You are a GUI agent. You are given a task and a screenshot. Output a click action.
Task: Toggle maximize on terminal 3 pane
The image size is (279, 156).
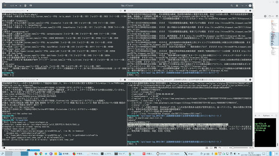[120, 80]
